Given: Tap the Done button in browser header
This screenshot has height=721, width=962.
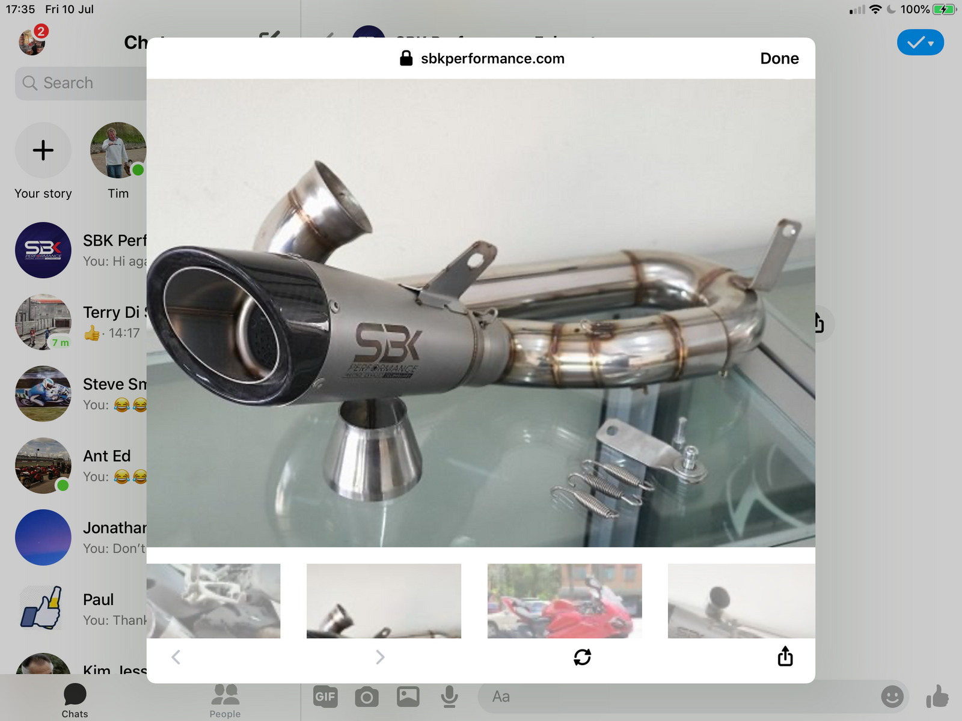Looking at the screenshot, I should 779,58.
